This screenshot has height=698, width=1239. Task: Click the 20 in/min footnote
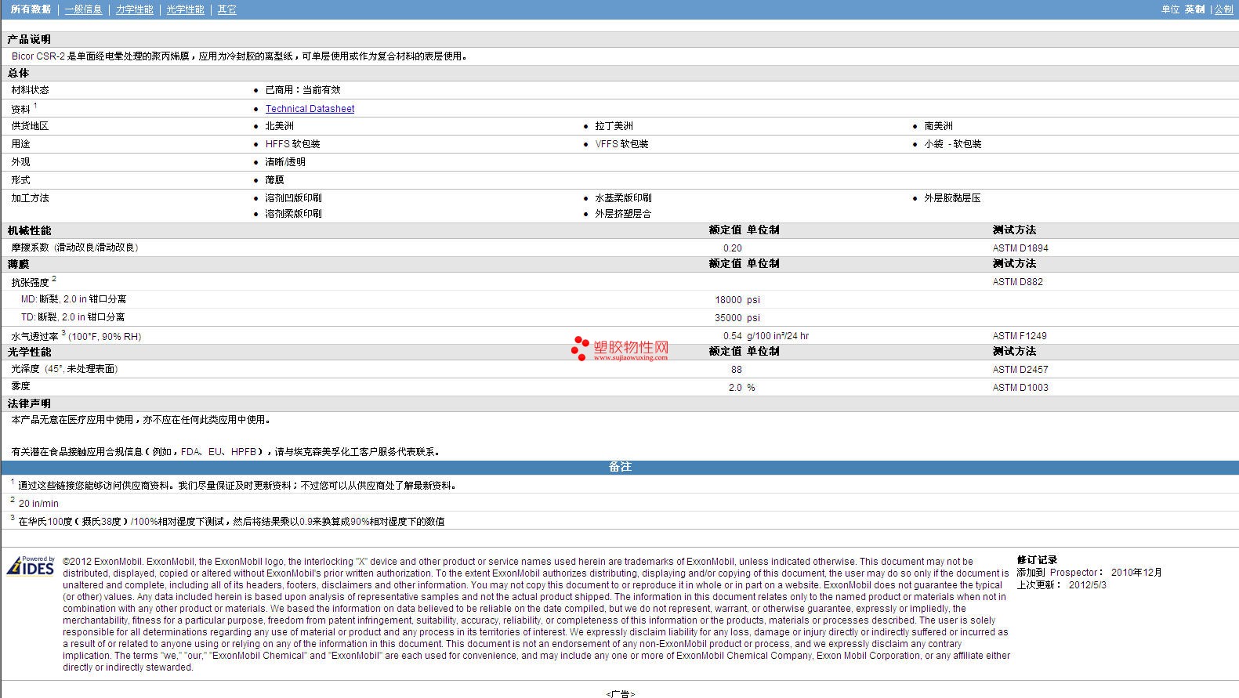tap(38, 504)
